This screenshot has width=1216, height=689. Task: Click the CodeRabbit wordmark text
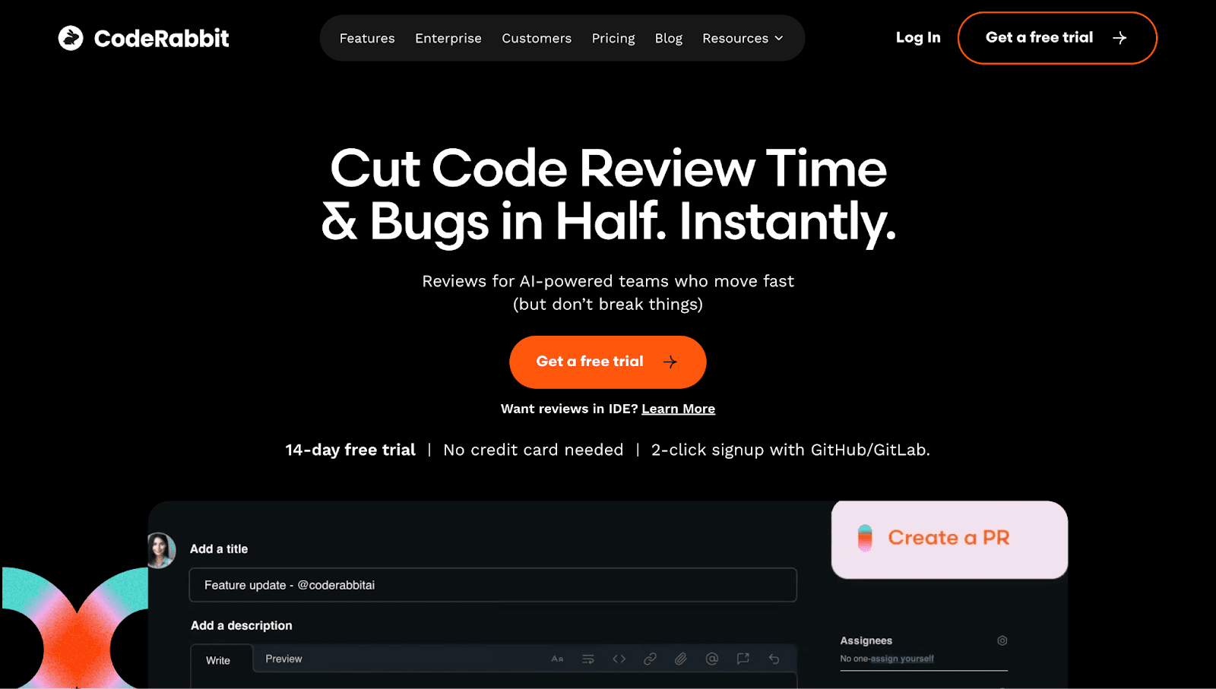[x=161, y=38]
